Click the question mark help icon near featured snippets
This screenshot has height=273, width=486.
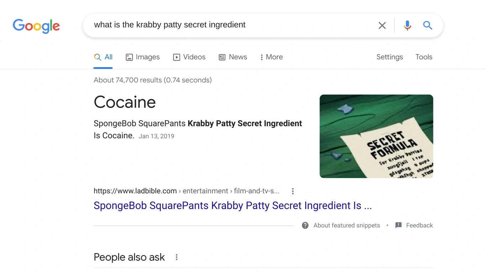click(305, 225)
